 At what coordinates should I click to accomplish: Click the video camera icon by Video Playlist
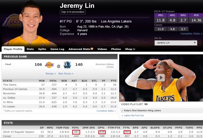[146, 104]
